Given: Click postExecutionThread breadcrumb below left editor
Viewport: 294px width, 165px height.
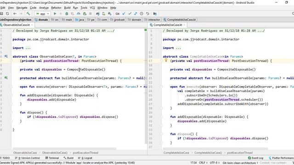Looking at the screenshot, I should click(x=85, y=153).
